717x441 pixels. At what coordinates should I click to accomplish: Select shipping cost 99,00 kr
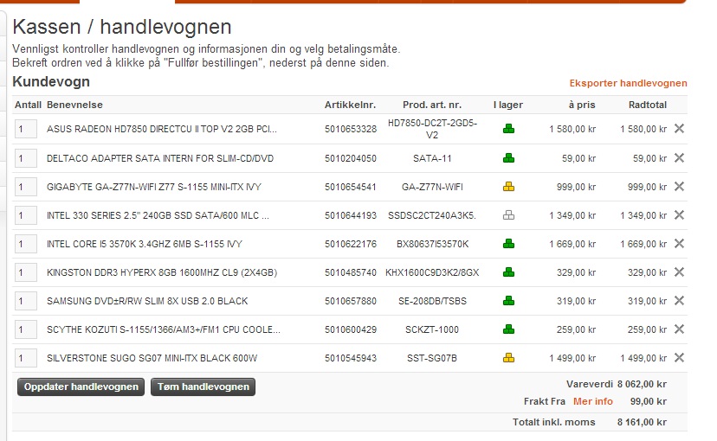pos(649,401)
